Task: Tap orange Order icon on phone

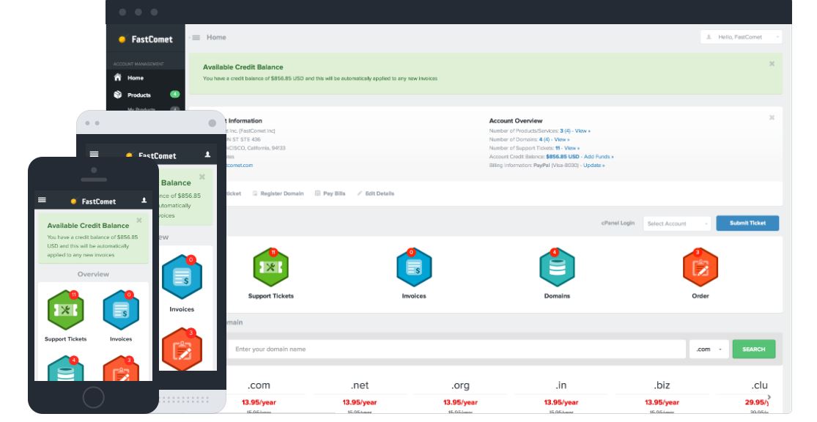Action: [x=121, y=369]
